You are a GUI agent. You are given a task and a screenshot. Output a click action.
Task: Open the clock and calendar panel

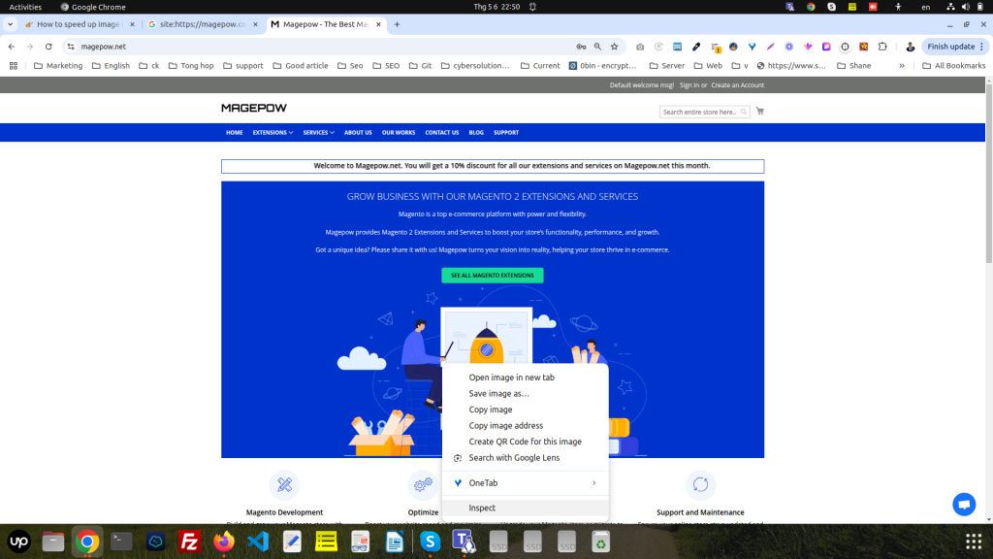click(496, 7)
